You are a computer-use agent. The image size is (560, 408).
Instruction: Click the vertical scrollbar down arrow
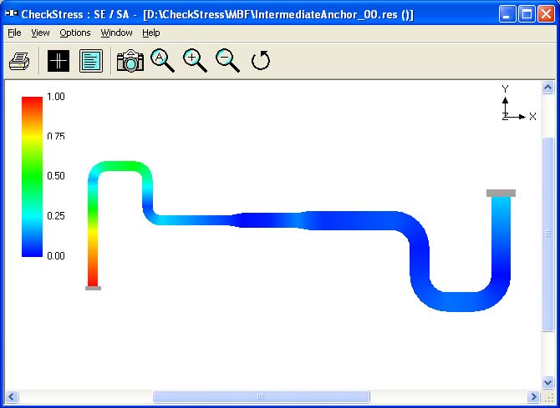pos(548,383)
